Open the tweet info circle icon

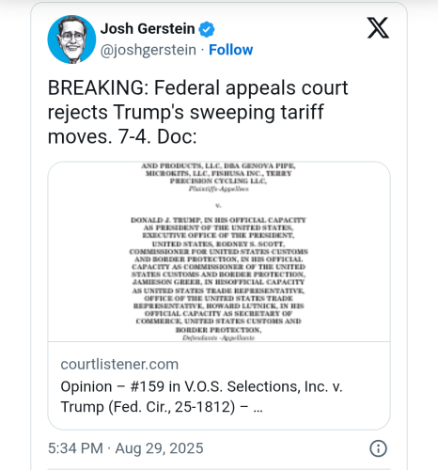point(378,448)
